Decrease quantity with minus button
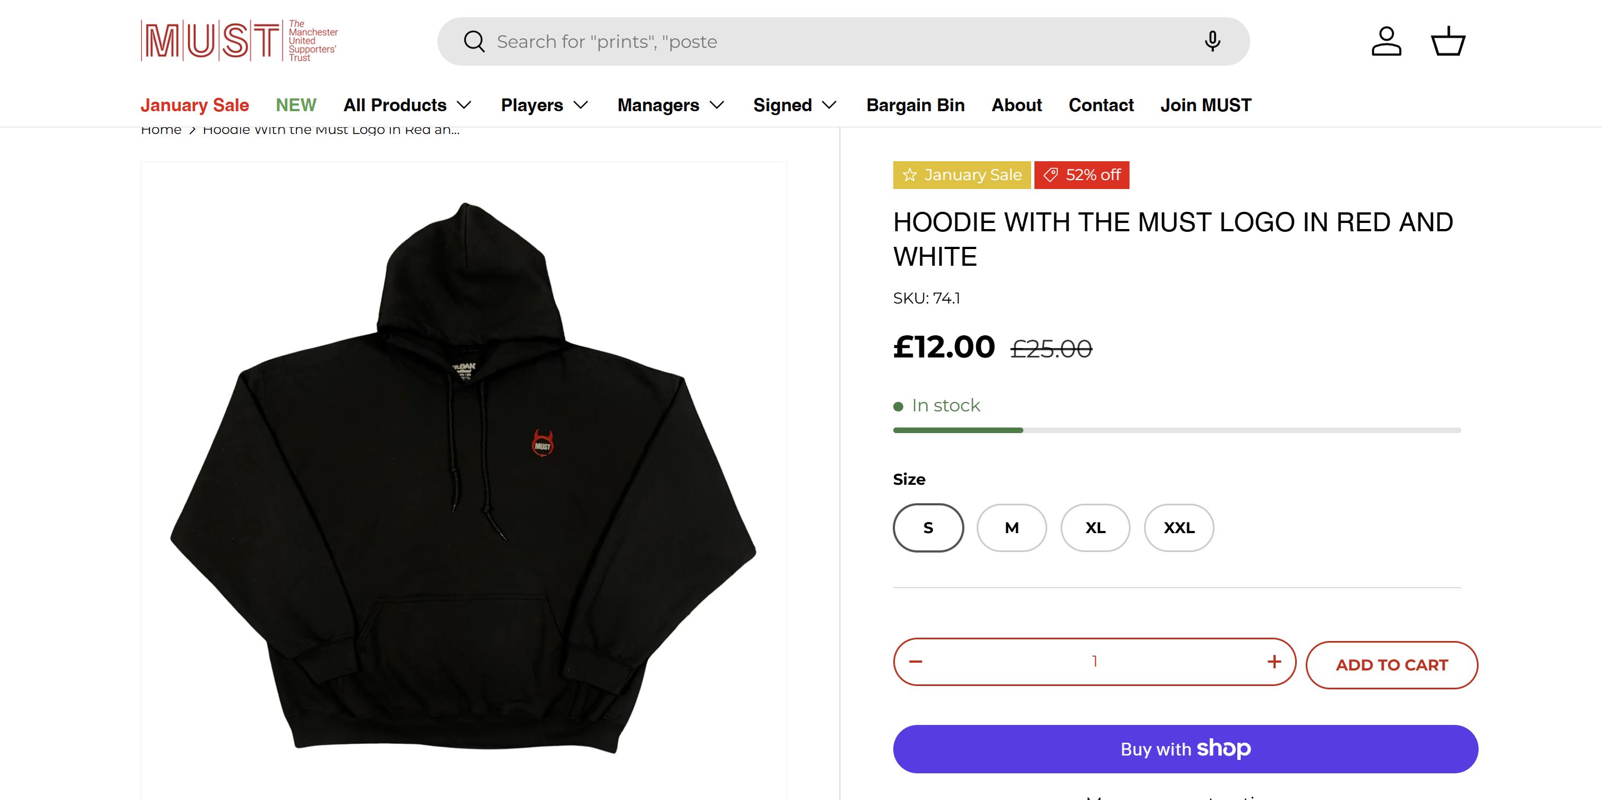Screen dimensions: 1602x800 pyautogui.click(x=916, y=661)
